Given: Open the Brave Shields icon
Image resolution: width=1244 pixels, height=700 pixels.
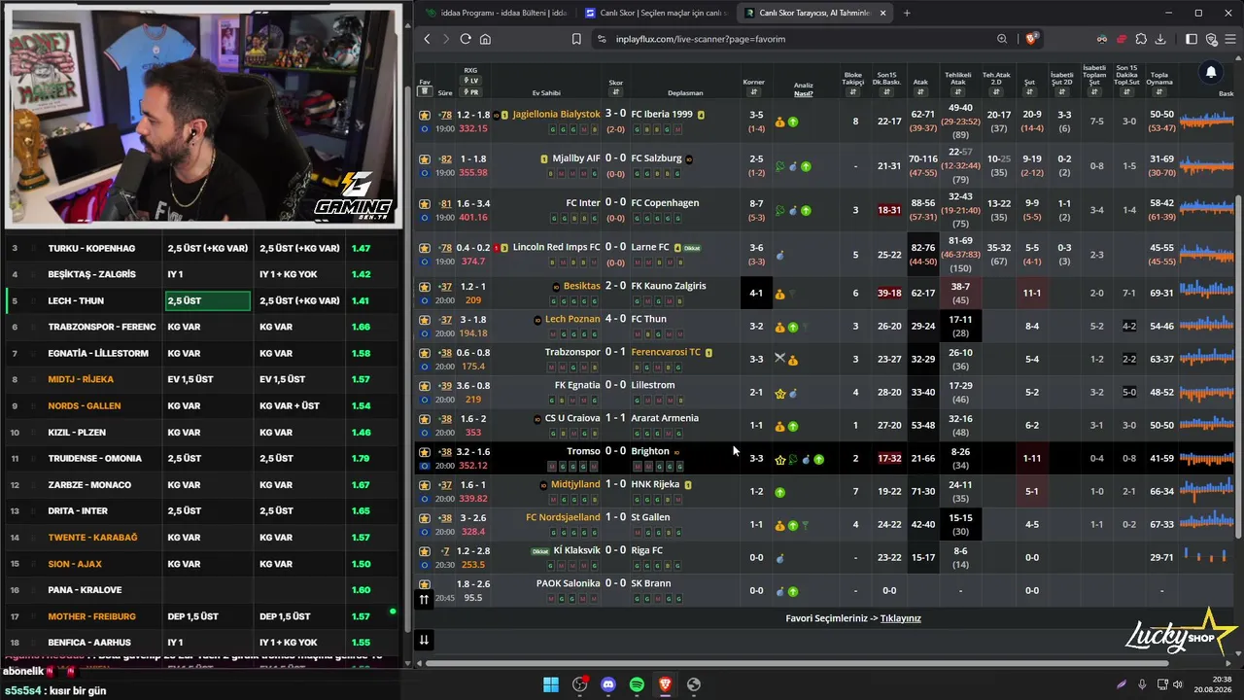Looking at the screenshot, I should 1031,39.
